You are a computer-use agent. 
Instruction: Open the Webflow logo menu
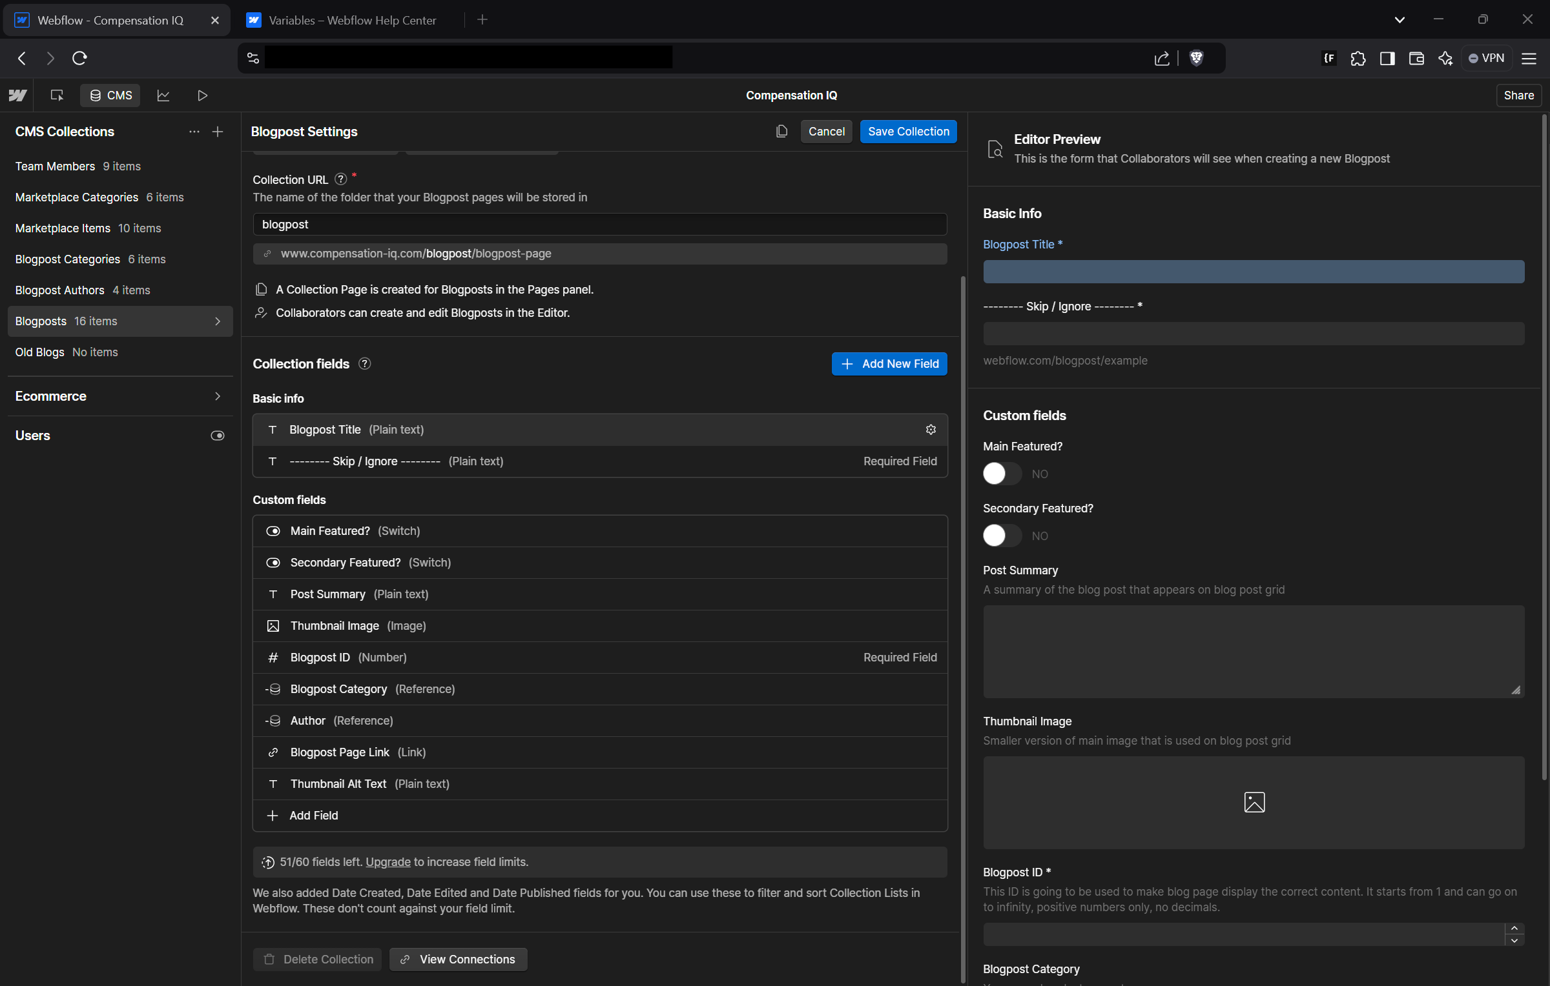click(17, 96)
